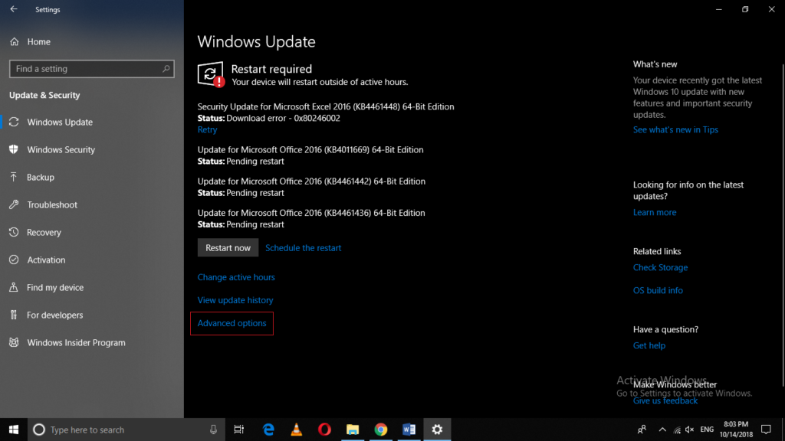Screen dimensions: 785x441
Task: Click the Troubleshoot wrench icon
Action: (x=14, y=204)
